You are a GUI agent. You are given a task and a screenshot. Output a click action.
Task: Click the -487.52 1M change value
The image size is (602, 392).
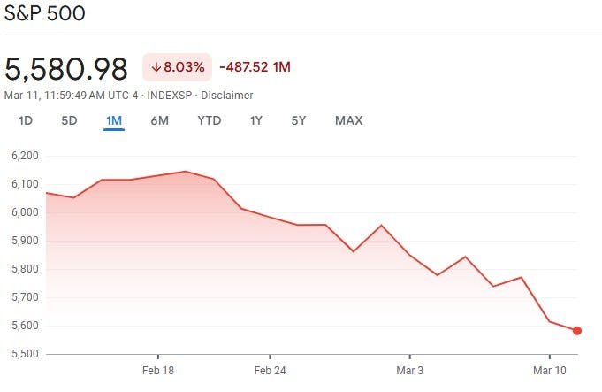click(x=255, y=67)
